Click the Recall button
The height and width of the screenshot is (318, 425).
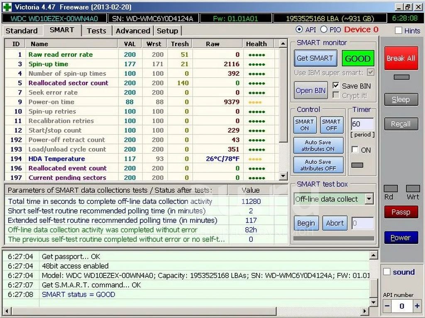pos(401,124)
